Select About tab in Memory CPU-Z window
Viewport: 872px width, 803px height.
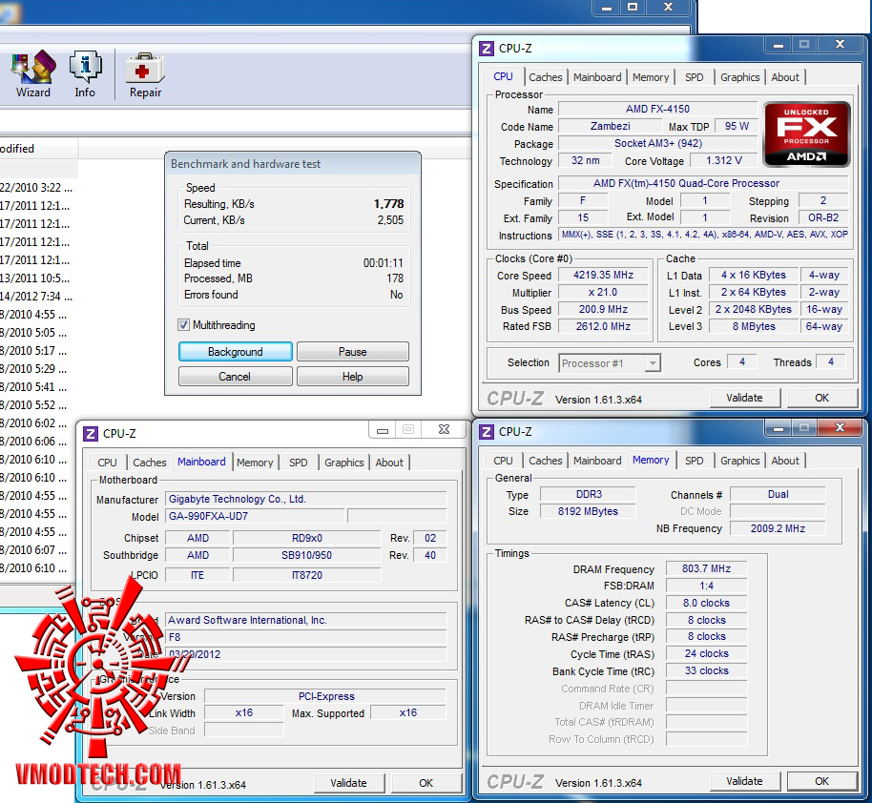784,461
